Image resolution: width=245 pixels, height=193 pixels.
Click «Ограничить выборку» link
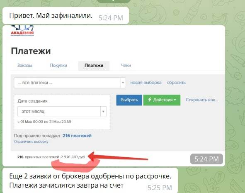coord(31,142)
